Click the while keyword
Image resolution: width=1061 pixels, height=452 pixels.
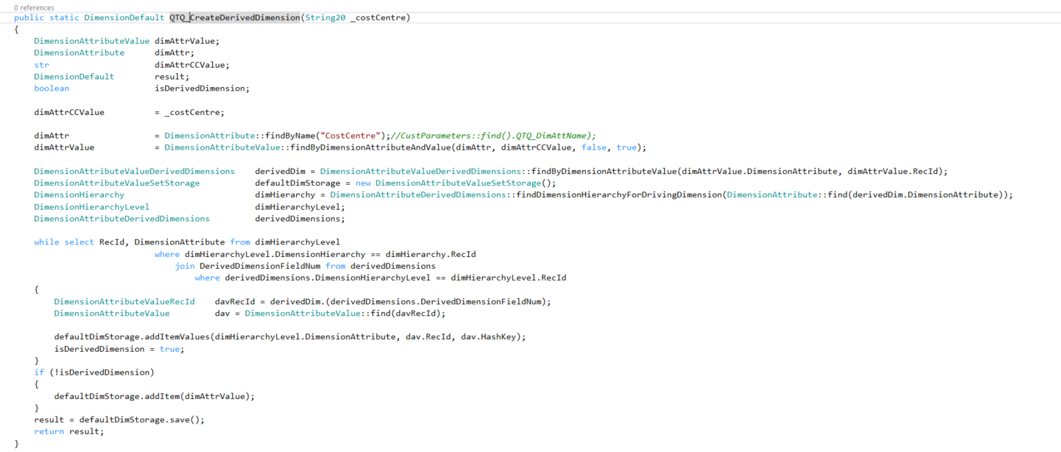[x=47, y=242]
